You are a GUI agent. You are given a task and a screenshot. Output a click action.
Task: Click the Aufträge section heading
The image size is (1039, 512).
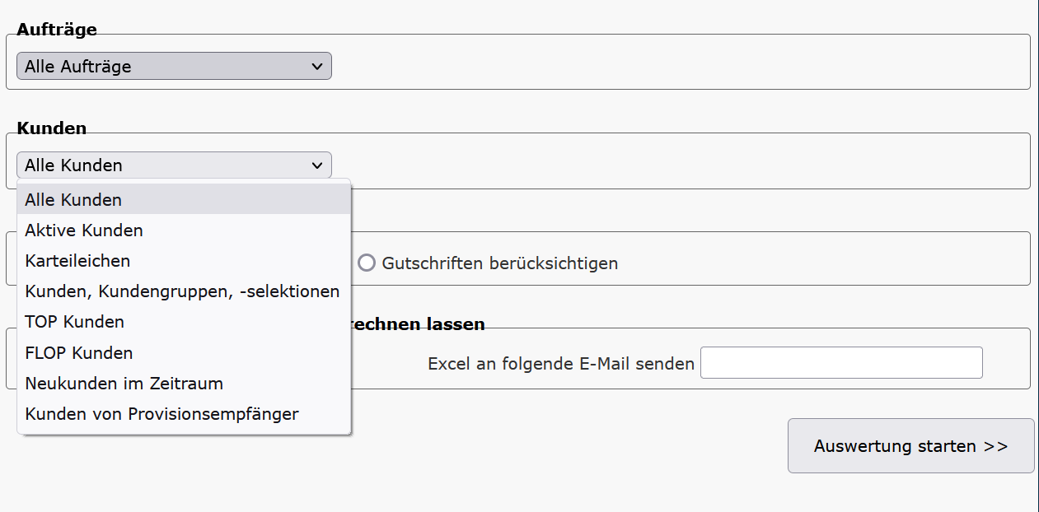57,30
